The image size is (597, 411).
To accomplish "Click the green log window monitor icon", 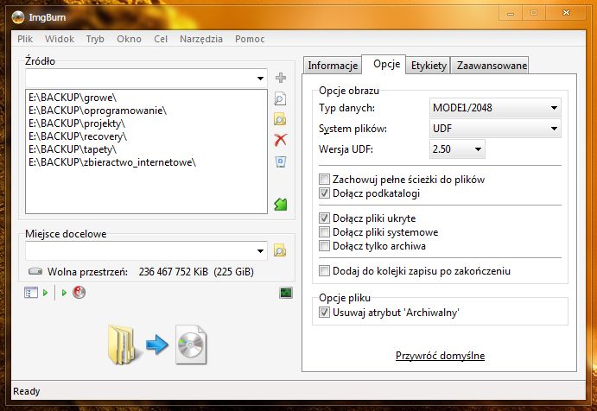I will [x=286, y=292].
